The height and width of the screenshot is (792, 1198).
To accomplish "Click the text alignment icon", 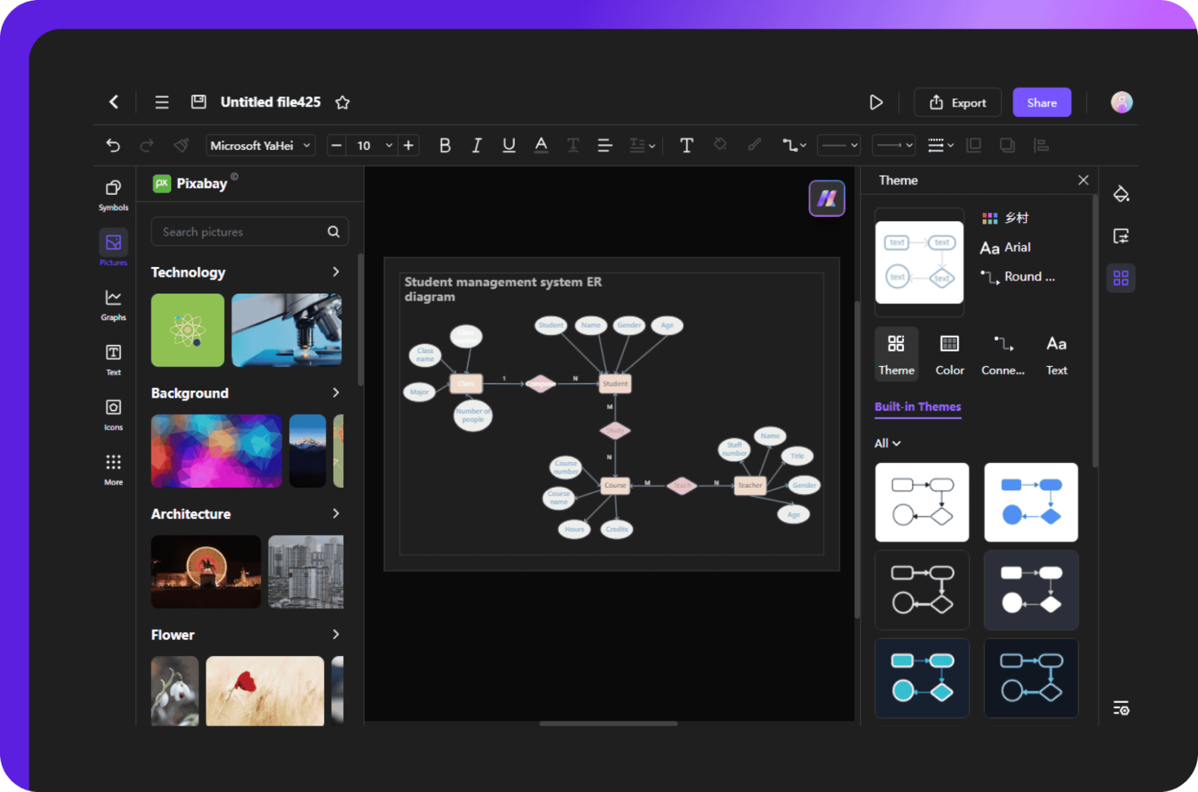I will (605, 146).
